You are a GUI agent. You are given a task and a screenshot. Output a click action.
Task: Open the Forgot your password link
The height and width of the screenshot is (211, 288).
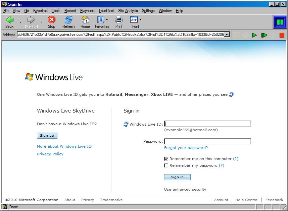click(186, 148)
